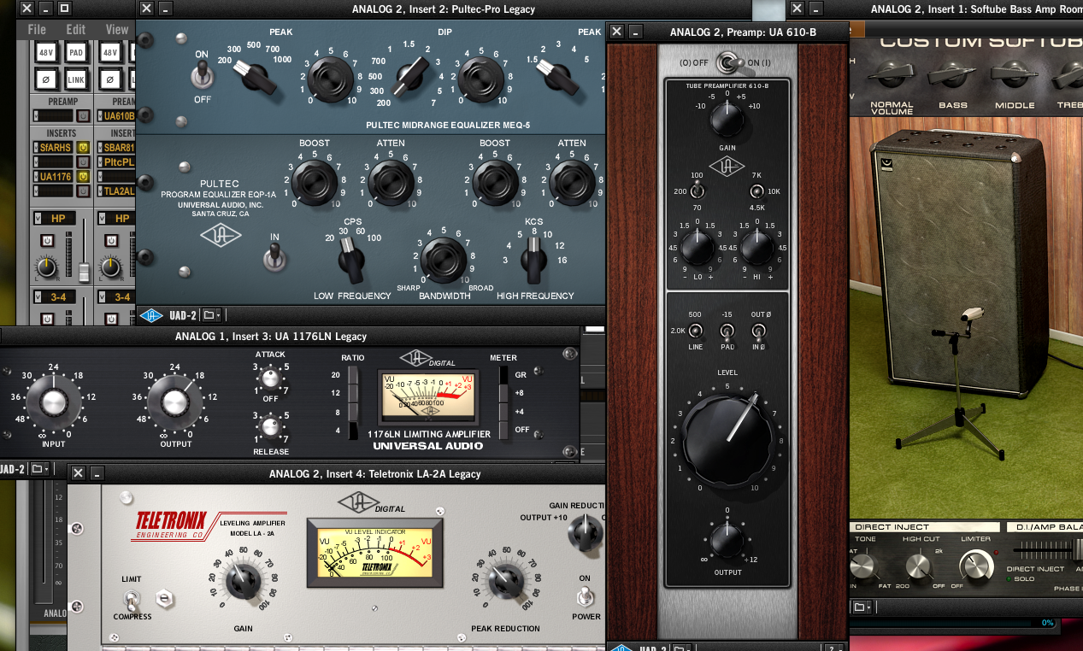Click the DIP gain knob on Pultec MEQ-5

480,81
